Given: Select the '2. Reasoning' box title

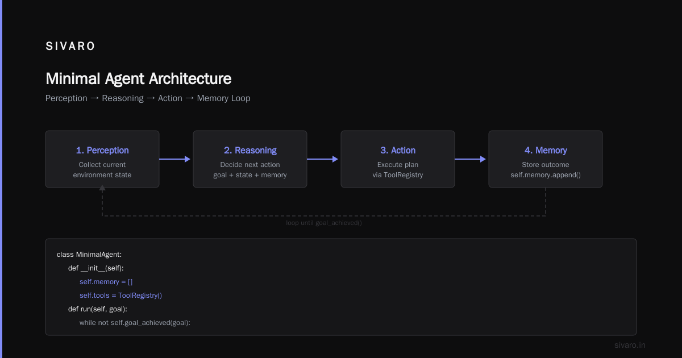Looking at the screenshot, I should [250, 151].
